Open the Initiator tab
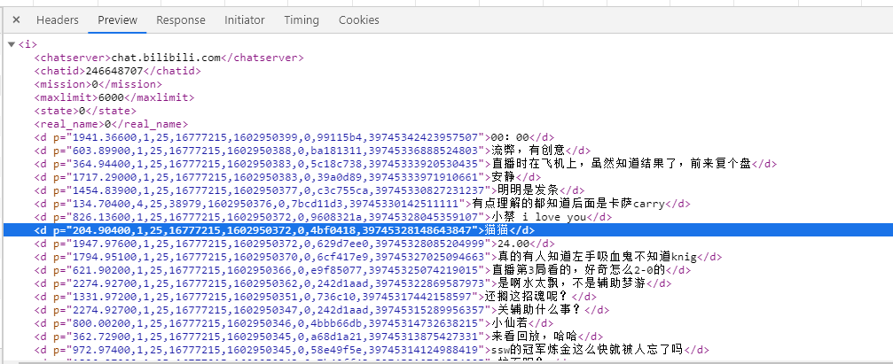The image size is (893, 364). click(245, 19)
